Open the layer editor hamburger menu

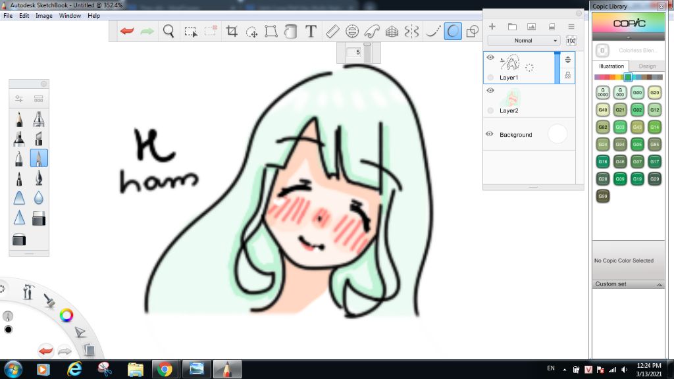(x=571, y=26)
